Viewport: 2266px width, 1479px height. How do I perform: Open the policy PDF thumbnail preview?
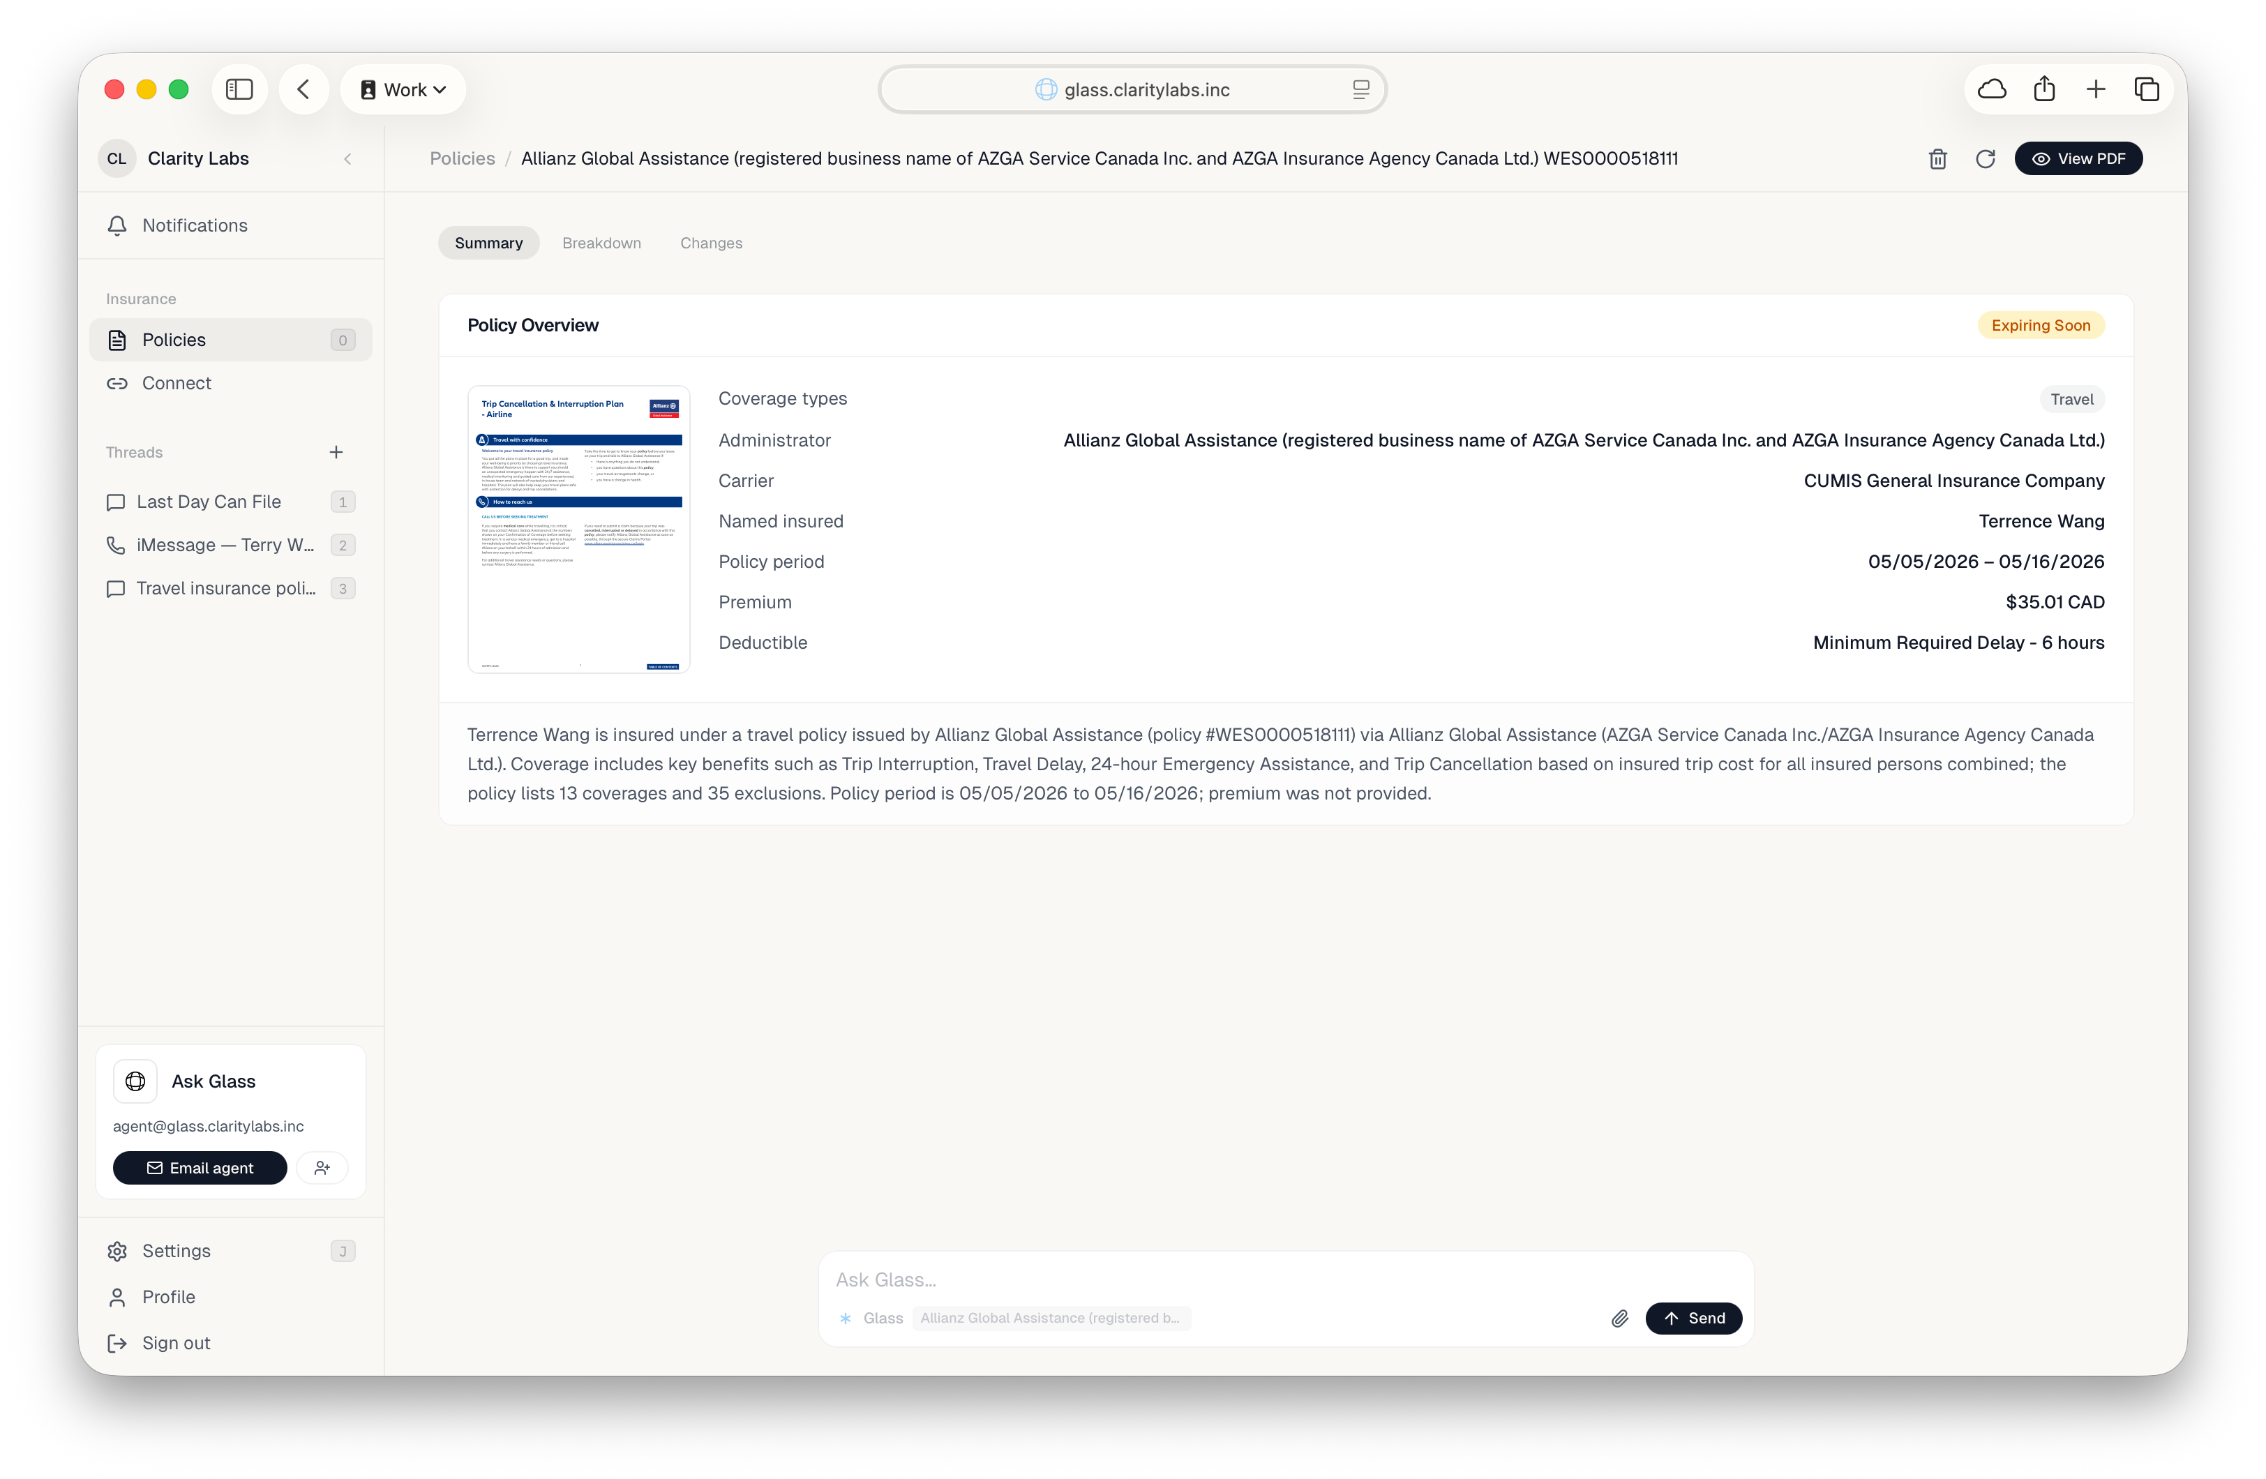coord(579,530)
